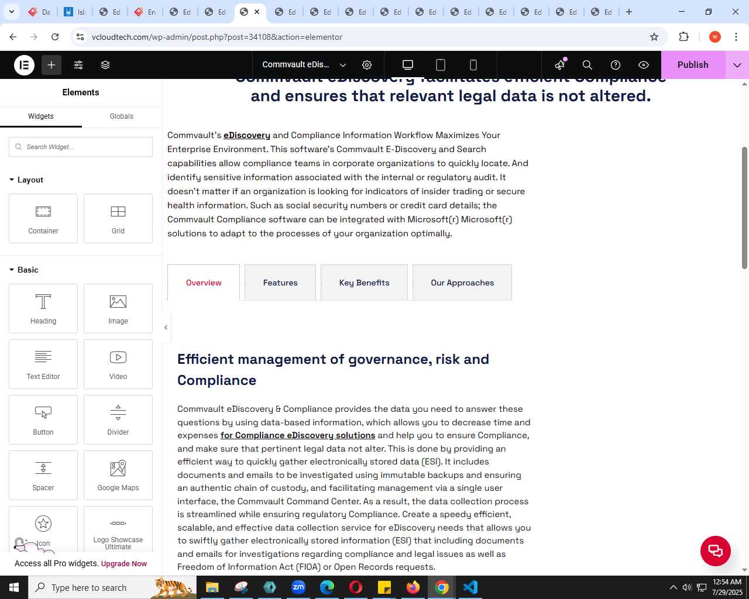Select the Divider widget
This screenshot has height=599, width=749.
118,419
